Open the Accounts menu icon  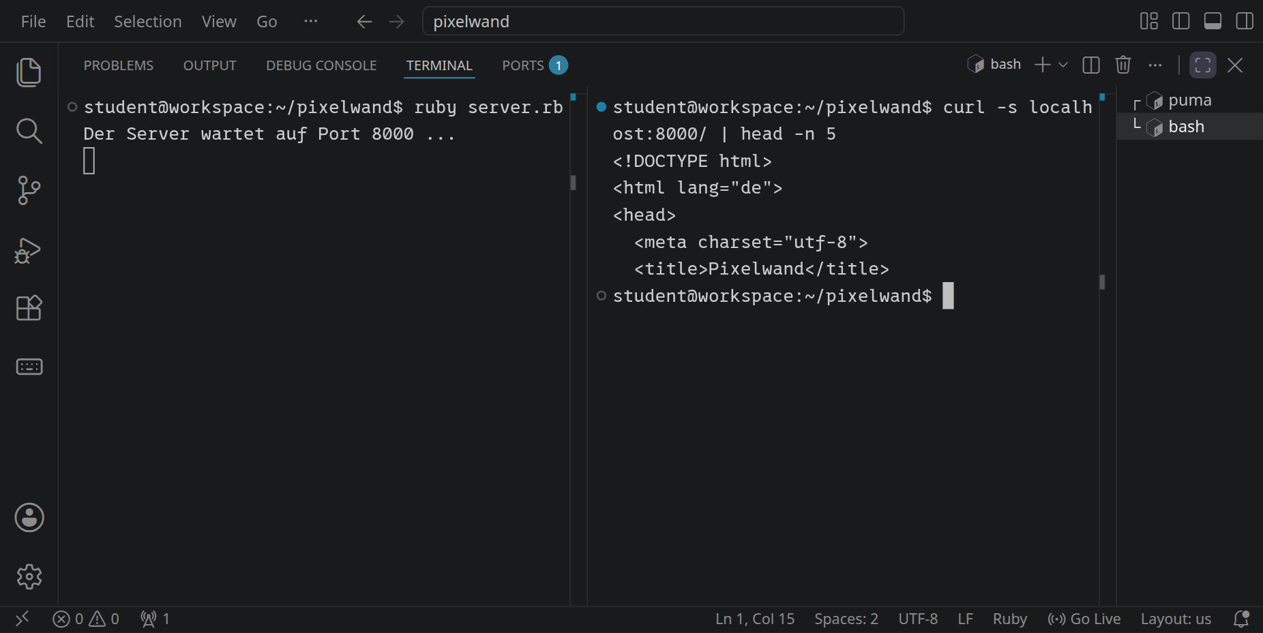tap(29, 518)
